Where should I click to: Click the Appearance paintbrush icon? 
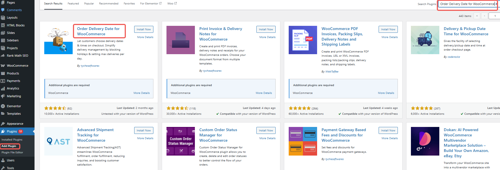click(x=3, y=124)
